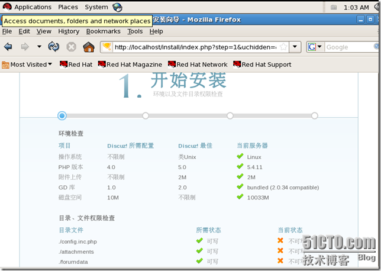Open the File menu
381x271 pixels.
[x=7, y=31]
